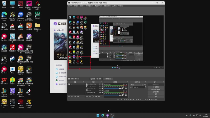Mute the 桌面音频 speaker icon

(123, 95)
